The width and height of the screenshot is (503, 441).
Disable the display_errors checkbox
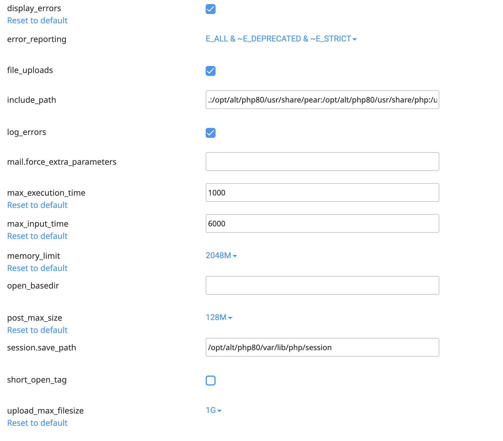211,9
